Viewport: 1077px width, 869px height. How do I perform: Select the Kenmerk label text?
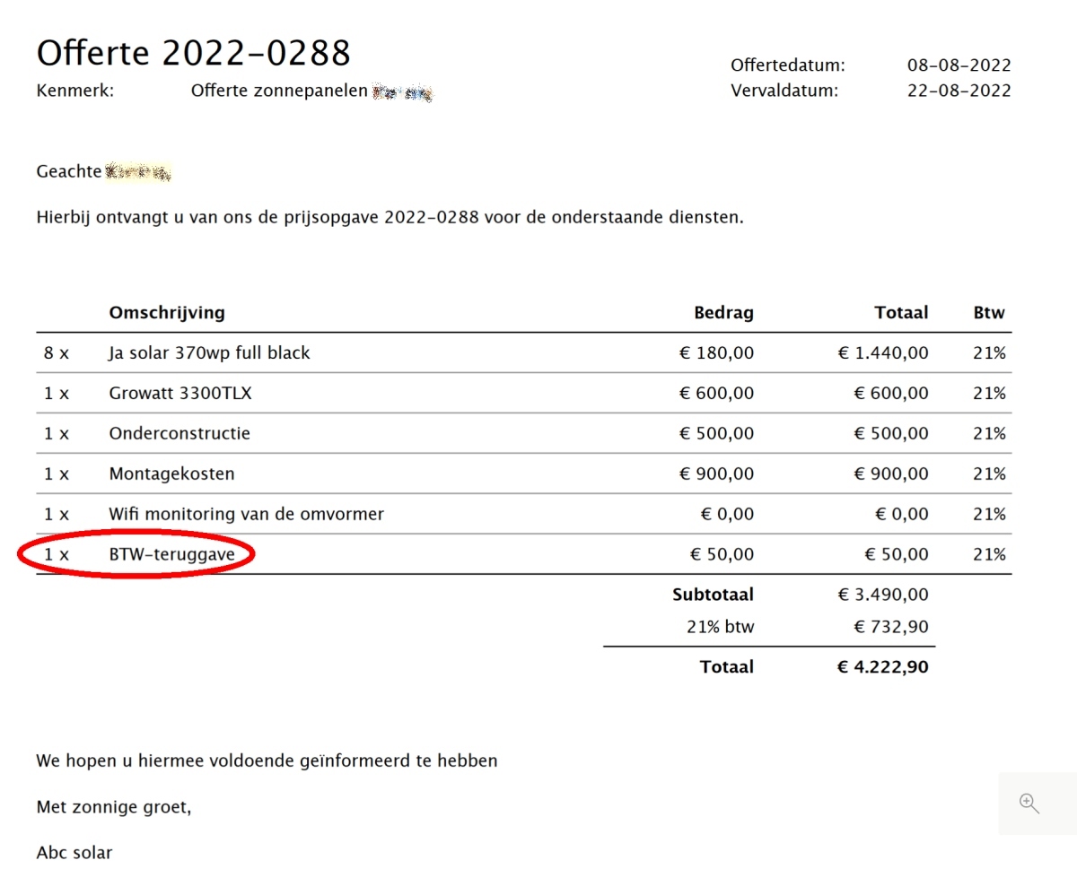click(74, 90)
